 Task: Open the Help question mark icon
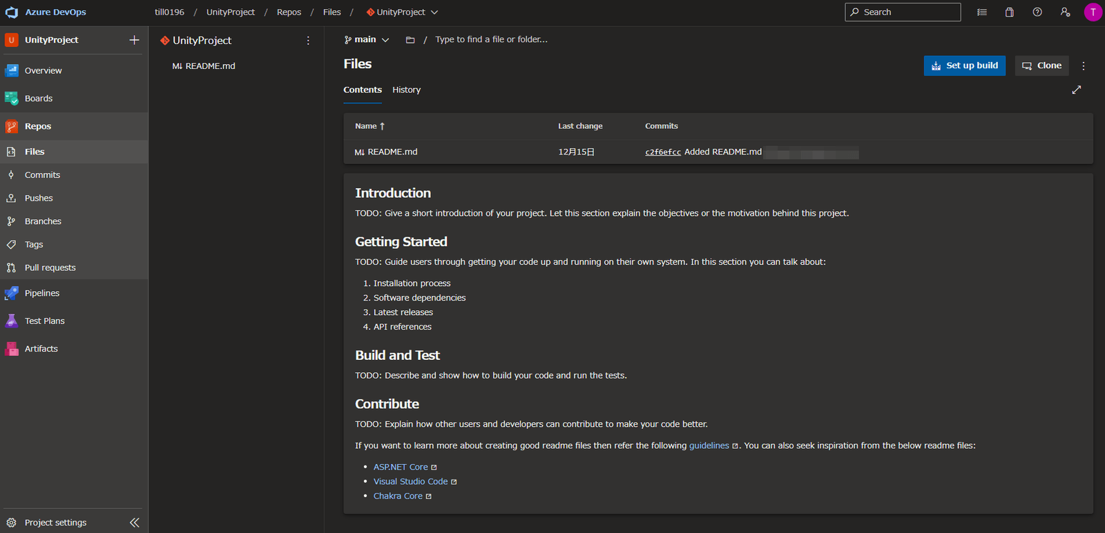pos(1037,12)
